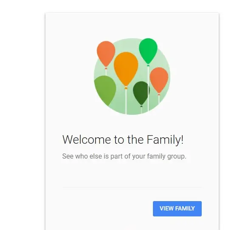
Task: Click the string below the large orange balloon
Action: point(126,101)
